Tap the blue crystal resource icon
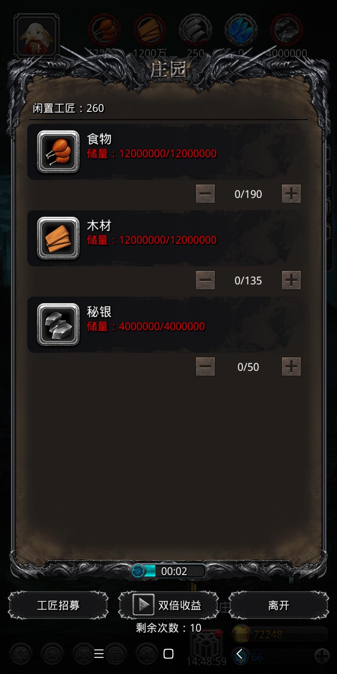 click(x=241, y=30)
